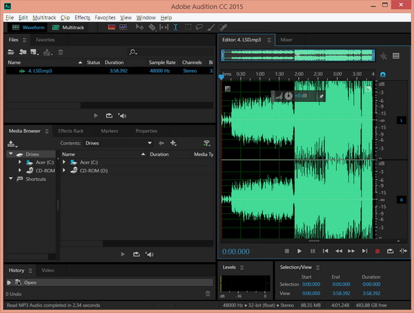Viewport: 414px width, 313px height.
Task: Open New File dropdown in Files panel
Action: pyautogui.click(x=34, y=52)
